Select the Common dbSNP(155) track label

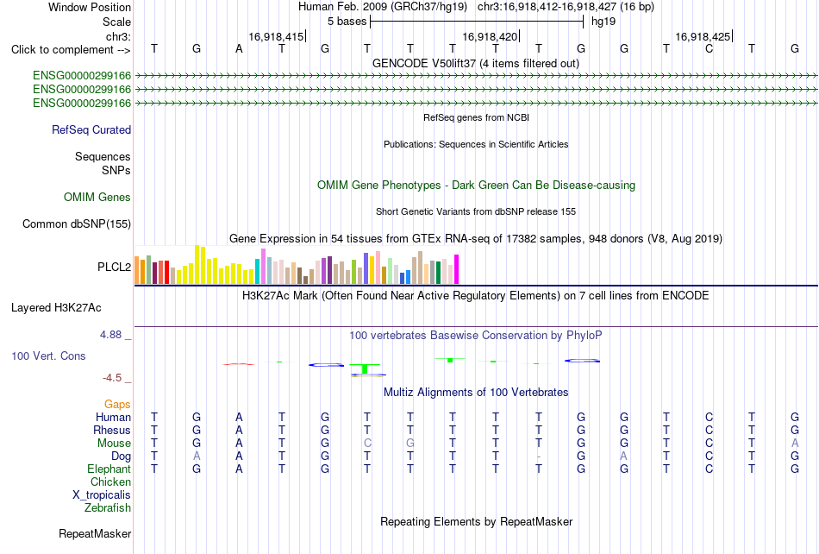(77, 223)
